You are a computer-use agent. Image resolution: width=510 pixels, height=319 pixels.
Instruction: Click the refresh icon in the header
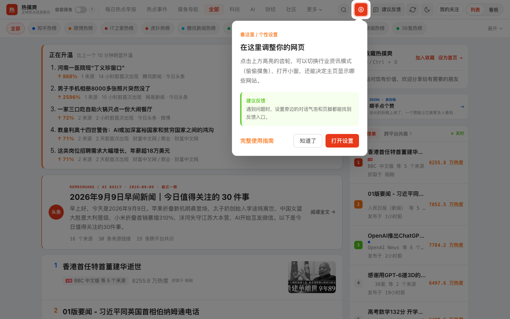[413, 10]
